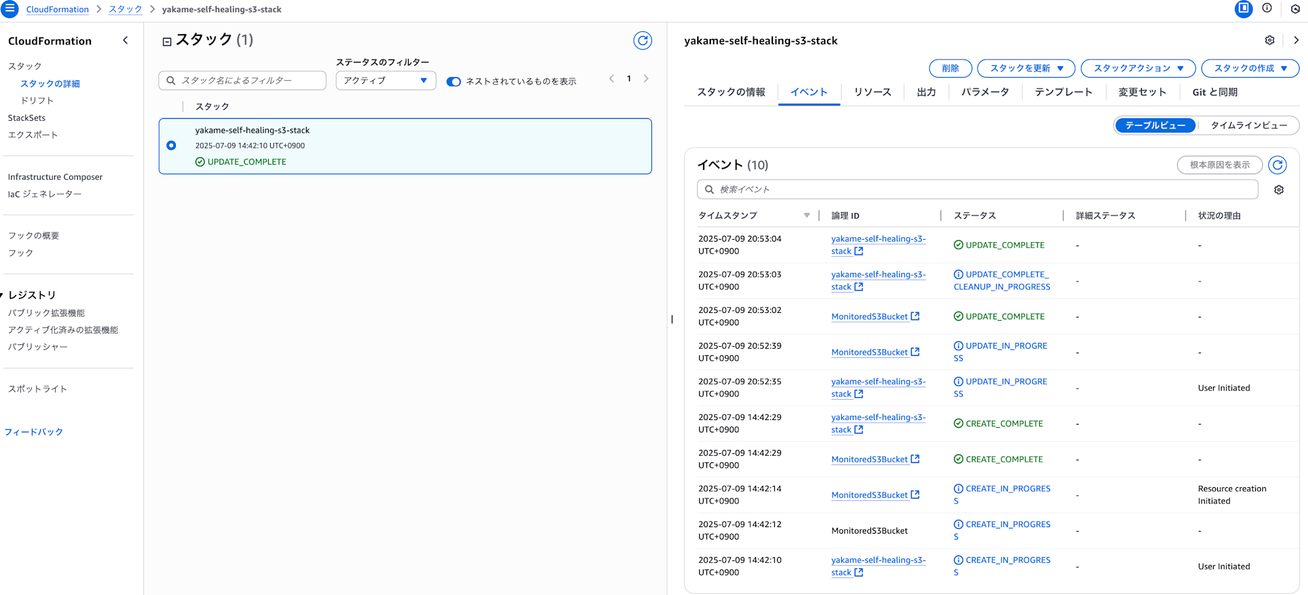
Task: Open フックの概要 in the sidebar
Action: click(x=33, y=236)
